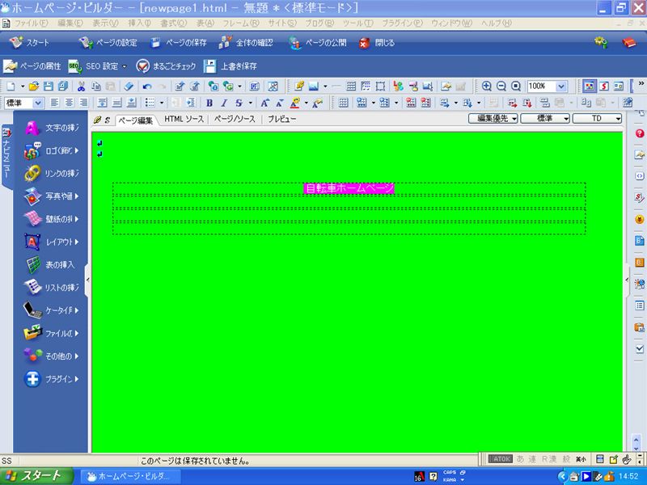The image size is (647, 485).
Task: Open the Windows スタート menu
Action: point(36,476)
